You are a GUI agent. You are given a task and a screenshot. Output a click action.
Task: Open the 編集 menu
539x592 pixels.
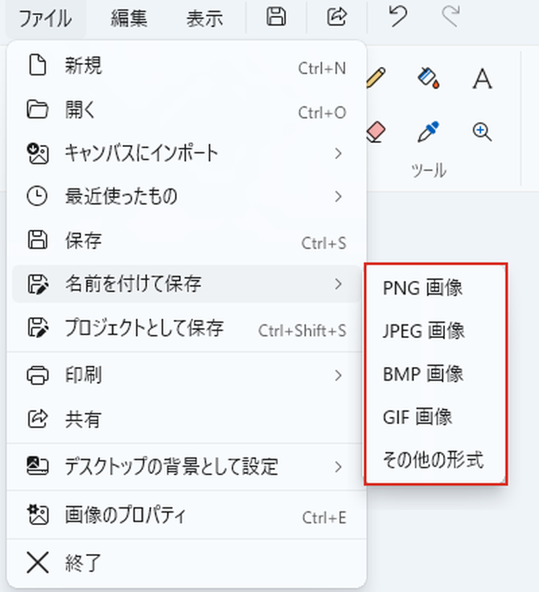(x=129, y=18)
